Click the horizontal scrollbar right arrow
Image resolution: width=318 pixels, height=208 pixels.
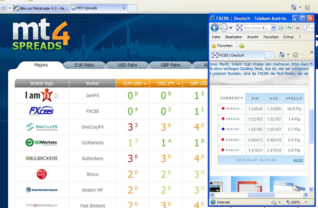click(305, 195)
